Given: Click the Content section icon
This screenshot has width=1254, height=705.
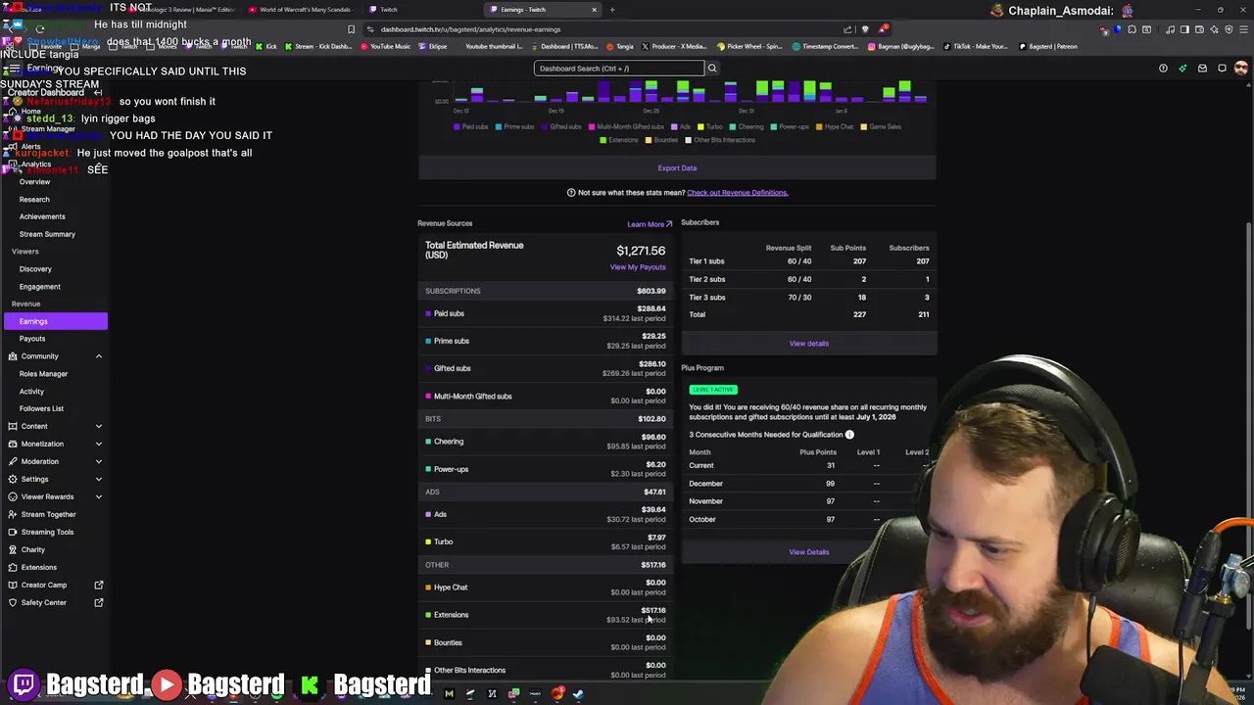Looking at the screenshot, I should (x=12, y=426).
